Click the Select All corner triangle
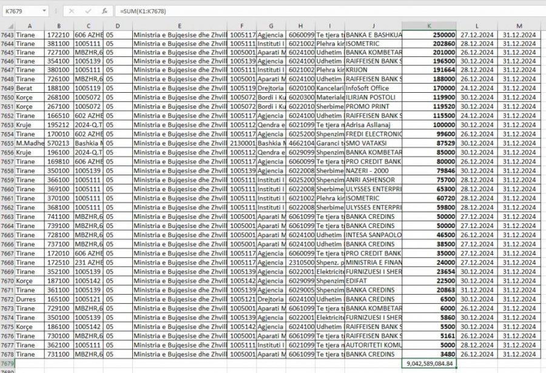Viewport: 546px width, 373px height. pos(7,25)
